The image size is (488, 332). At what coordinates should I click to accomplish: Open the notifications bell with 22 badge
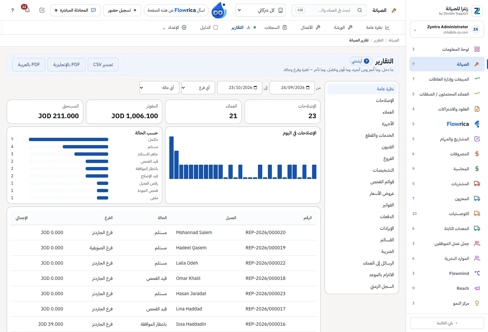(27, 10)
